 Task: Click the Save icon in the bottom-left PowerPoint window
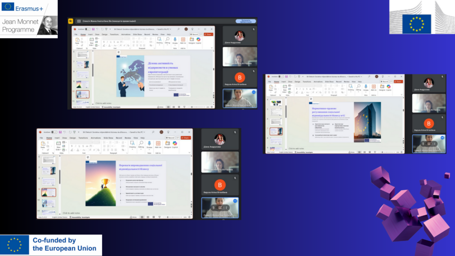[60, 132]
